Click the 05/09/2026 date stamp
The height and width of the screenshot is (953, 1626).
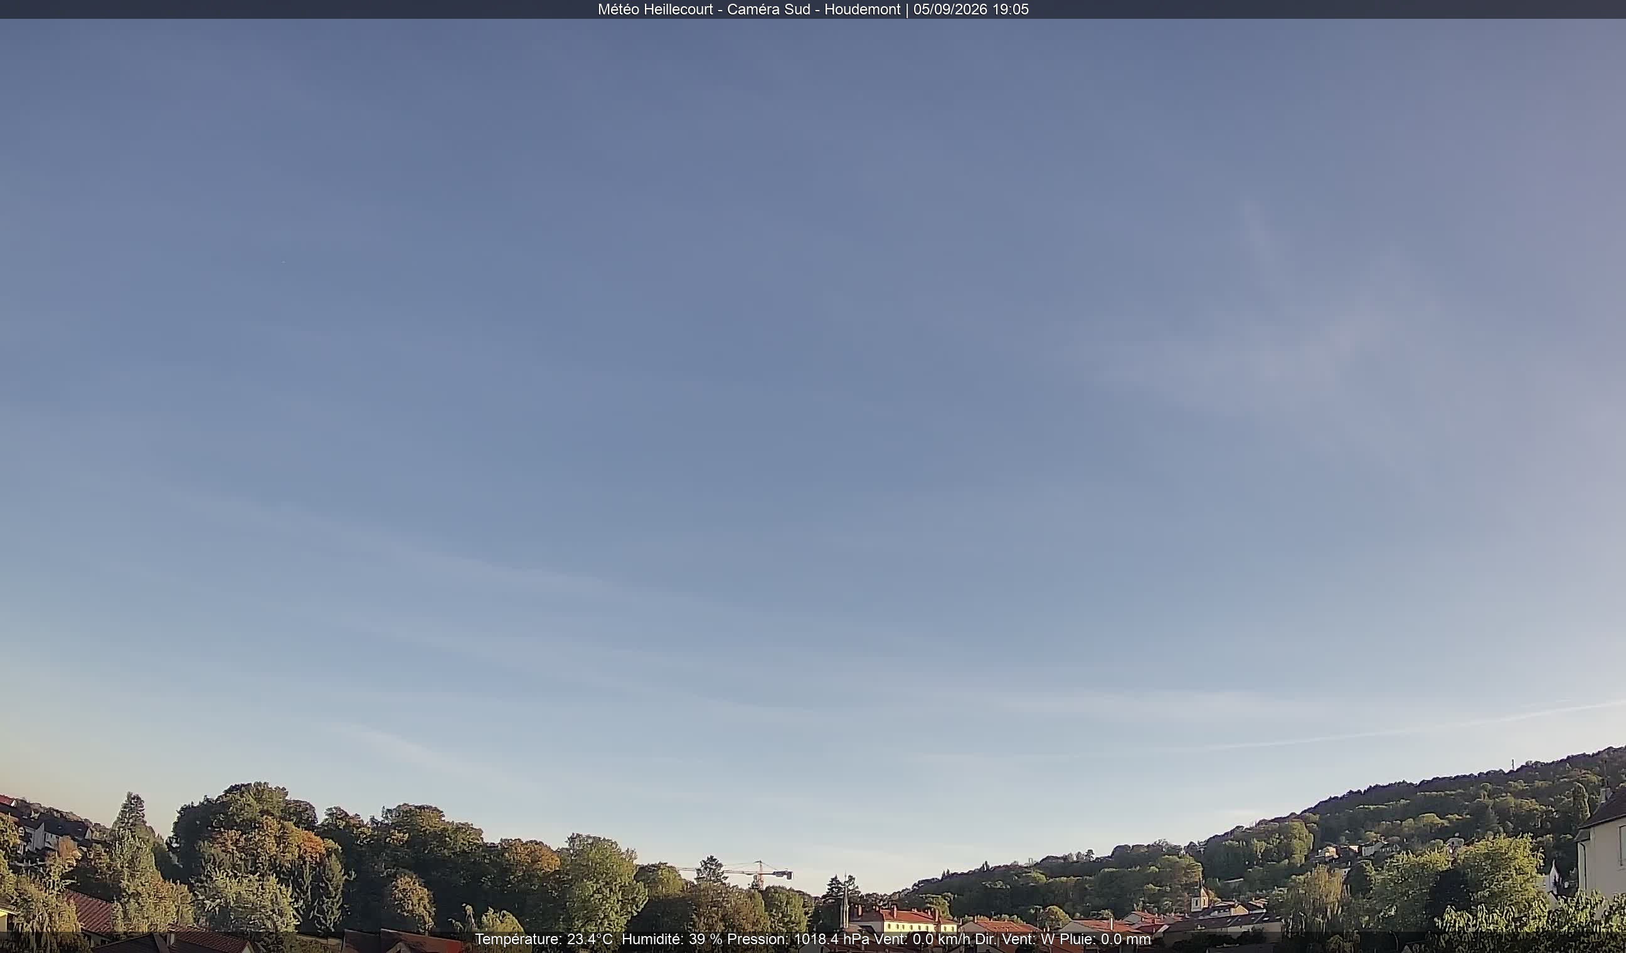[950, 9]
